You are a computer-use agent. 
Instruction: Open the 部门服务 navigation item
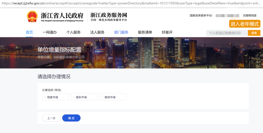(121, 32)
